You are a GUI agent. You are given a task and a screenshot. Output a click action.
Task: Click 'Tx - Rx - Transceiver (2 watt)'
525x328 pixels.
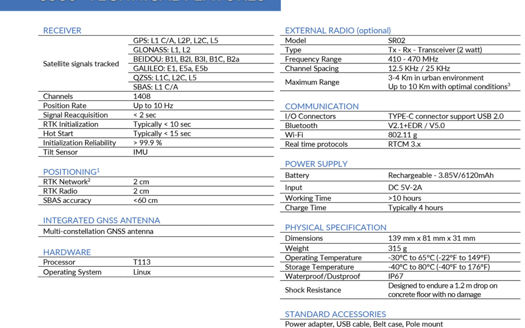(x=435, y=50)
